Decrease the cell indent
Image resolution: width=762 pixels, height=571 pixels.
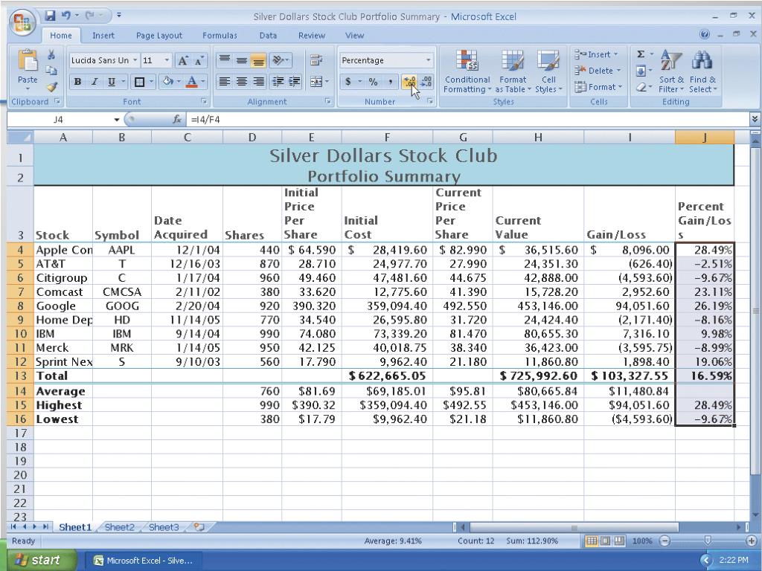[278, 82]
